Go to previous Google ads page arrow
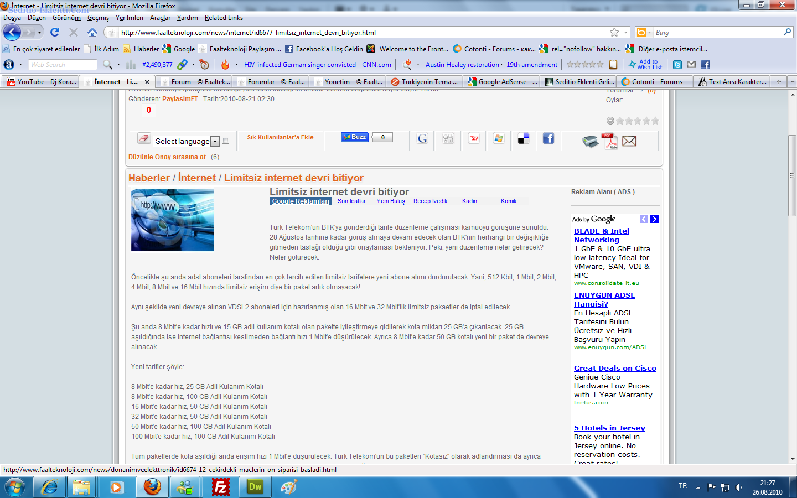Viewport: 797px width, 498px height. click(644, 219)
